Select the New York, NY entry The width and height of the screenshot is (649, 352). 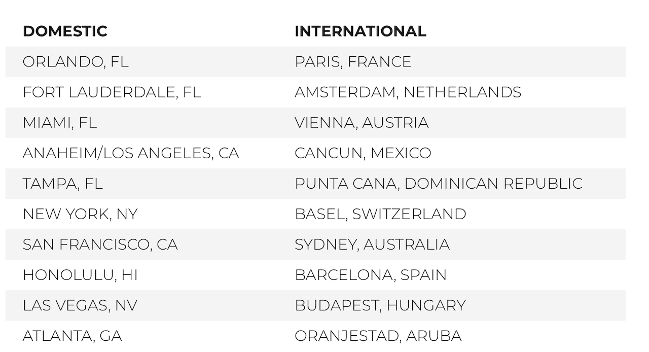pyautogui.click(x=80, y=214)
